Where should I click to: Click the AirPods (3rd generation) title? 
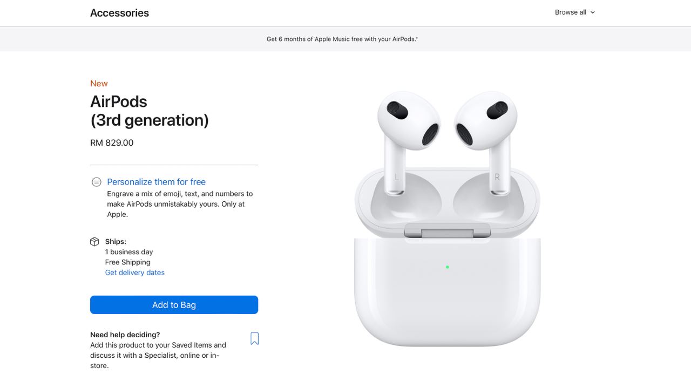(x=150, y=111)
